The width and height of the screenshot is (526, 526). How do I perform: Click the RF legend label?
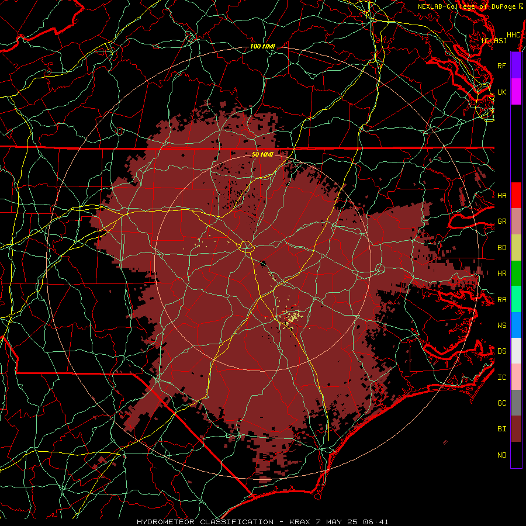pos(501,65)
